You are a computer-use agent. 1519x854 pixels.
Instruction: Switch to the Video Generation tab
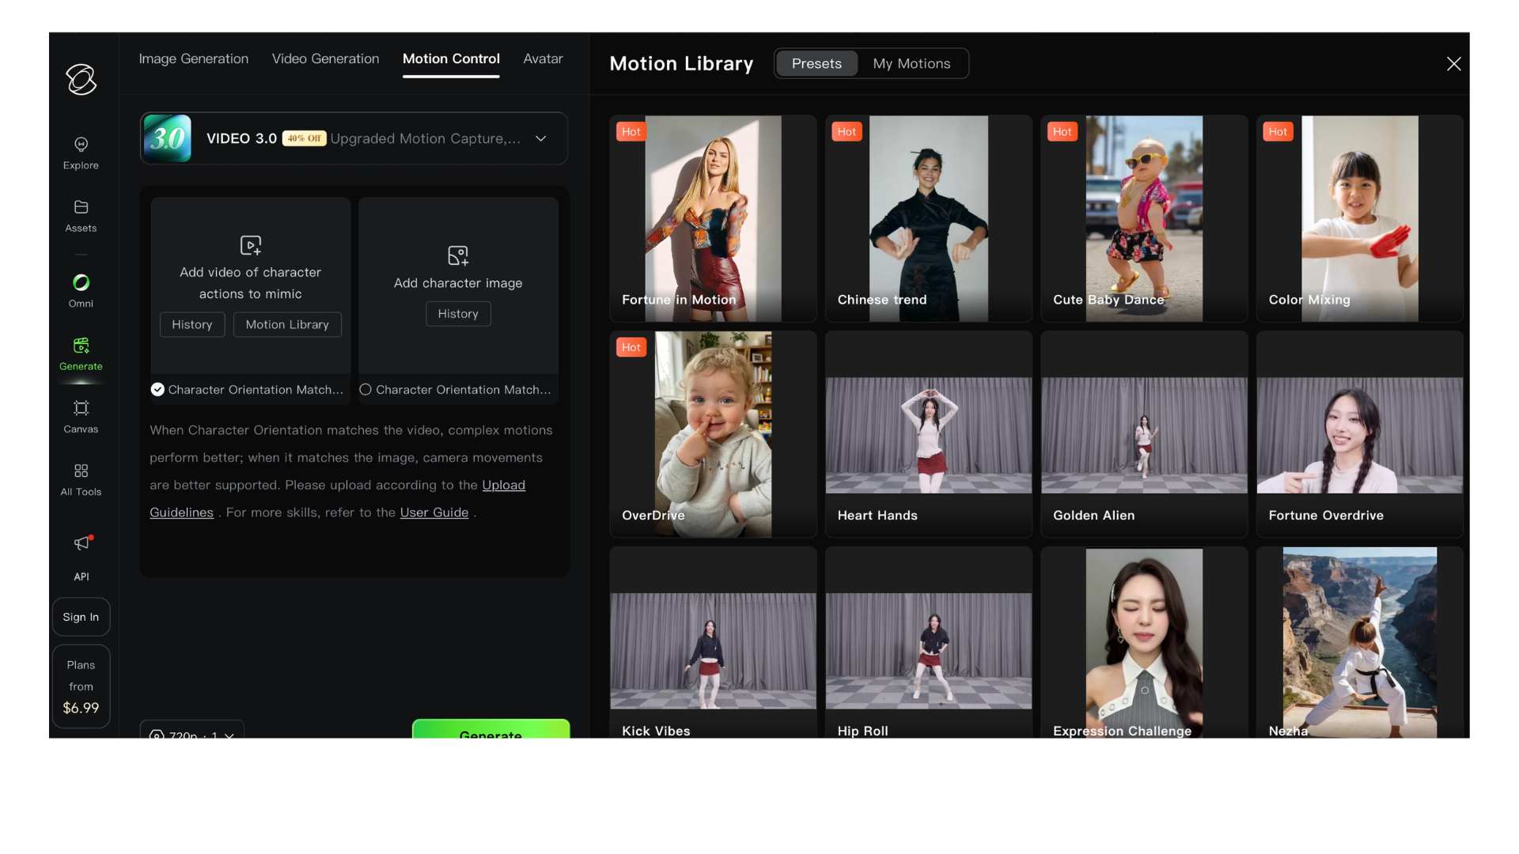coord(325,59)
